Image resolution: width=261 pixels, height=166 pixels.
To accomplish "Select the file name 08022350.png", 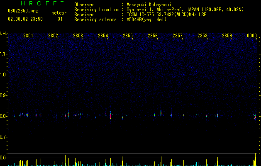I will click(x=23, y=11).
